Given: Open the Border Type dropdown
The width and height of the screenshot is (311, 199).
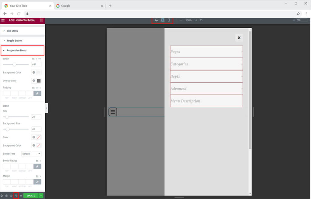Looking at the screenshot, I should click(31, 154).
